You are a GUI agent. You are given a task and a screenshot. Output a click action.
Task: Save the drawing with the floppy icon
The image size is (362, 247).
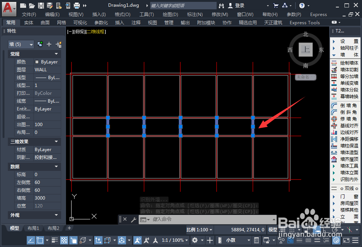point(41,6)
